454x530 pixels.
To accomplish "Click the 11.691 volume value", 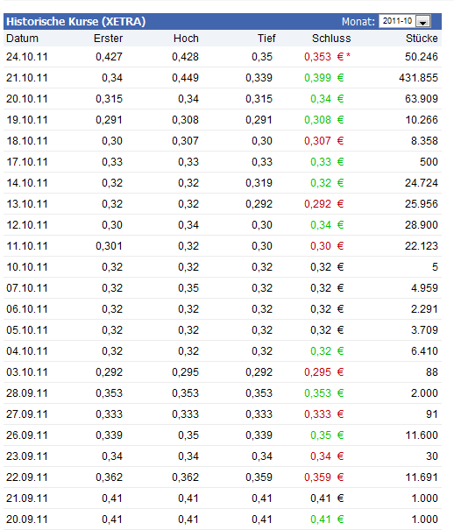I will coord(422,477).
